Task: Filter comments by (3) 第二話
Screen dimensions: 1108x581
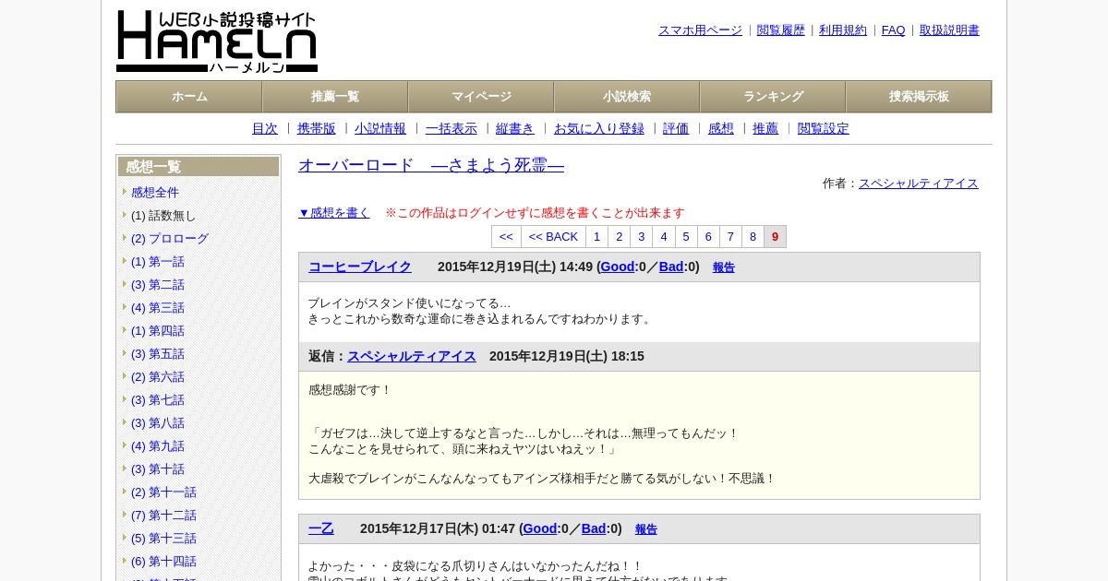Action: [x=158, y=285]
